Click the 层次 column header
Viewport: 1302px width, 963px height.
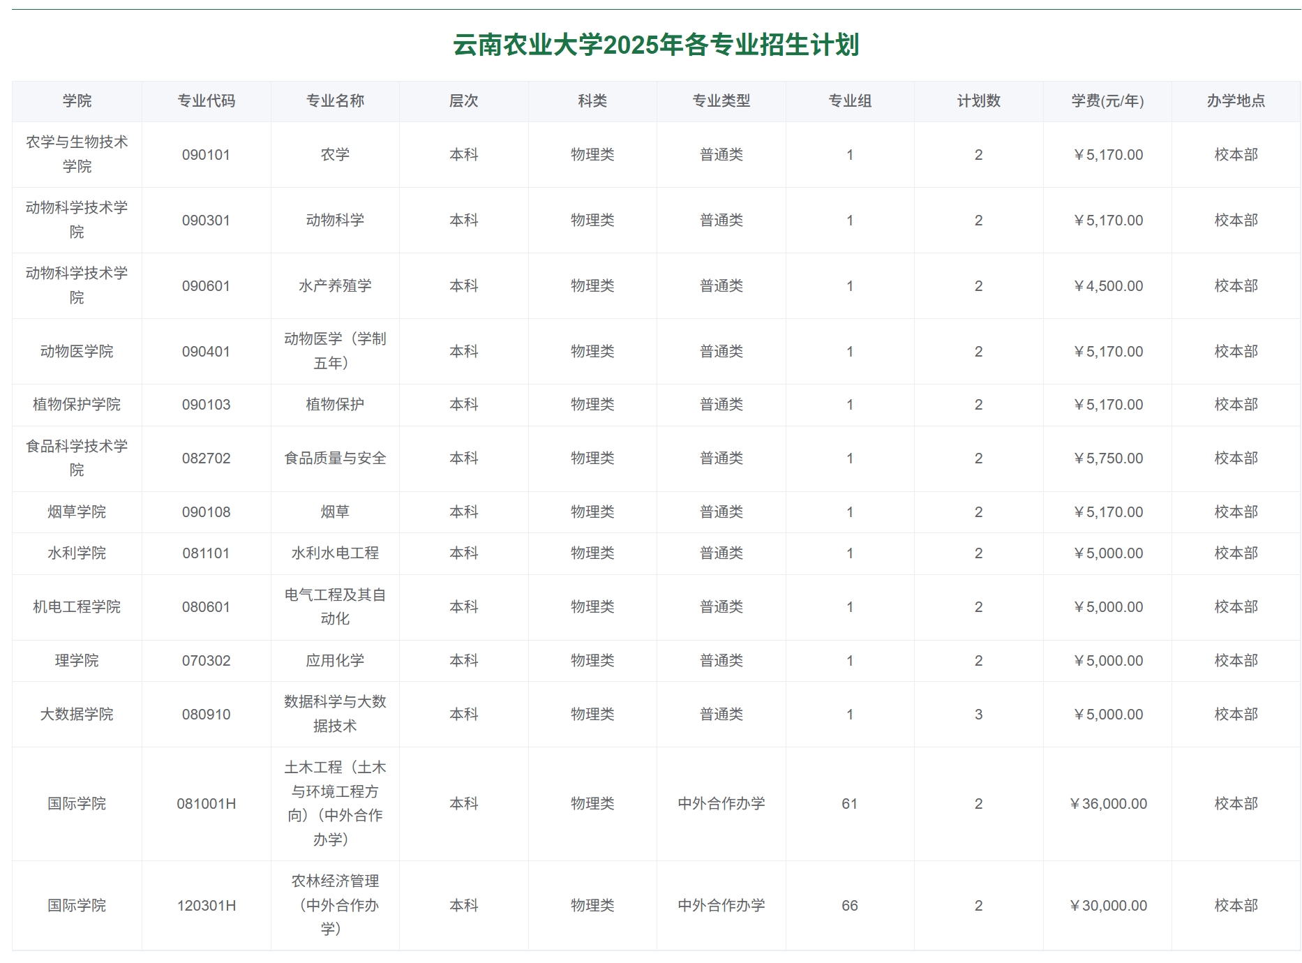click(x=463, y=100)
